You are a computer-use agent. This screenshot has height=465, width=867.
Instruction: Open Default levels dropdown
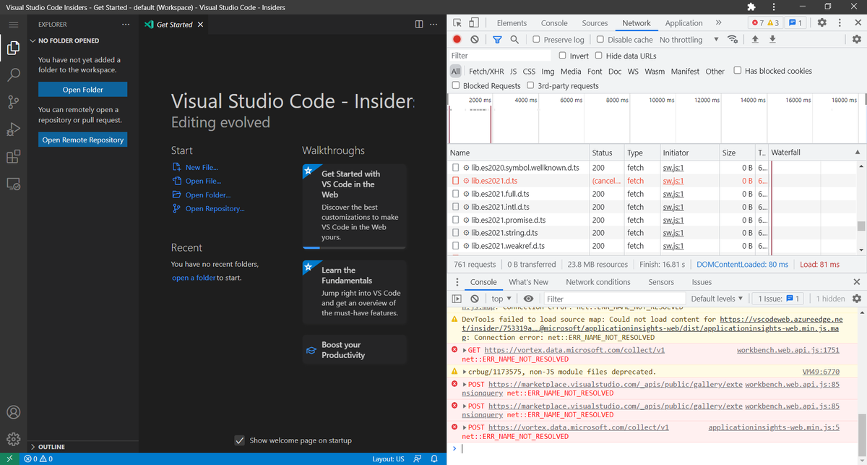(x=717, y=299)
